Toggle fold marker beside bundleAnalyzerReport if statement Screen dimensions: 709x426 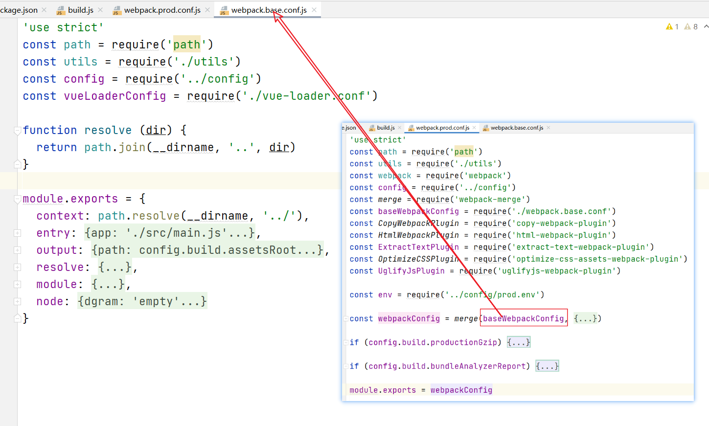(x=345, y=366)
